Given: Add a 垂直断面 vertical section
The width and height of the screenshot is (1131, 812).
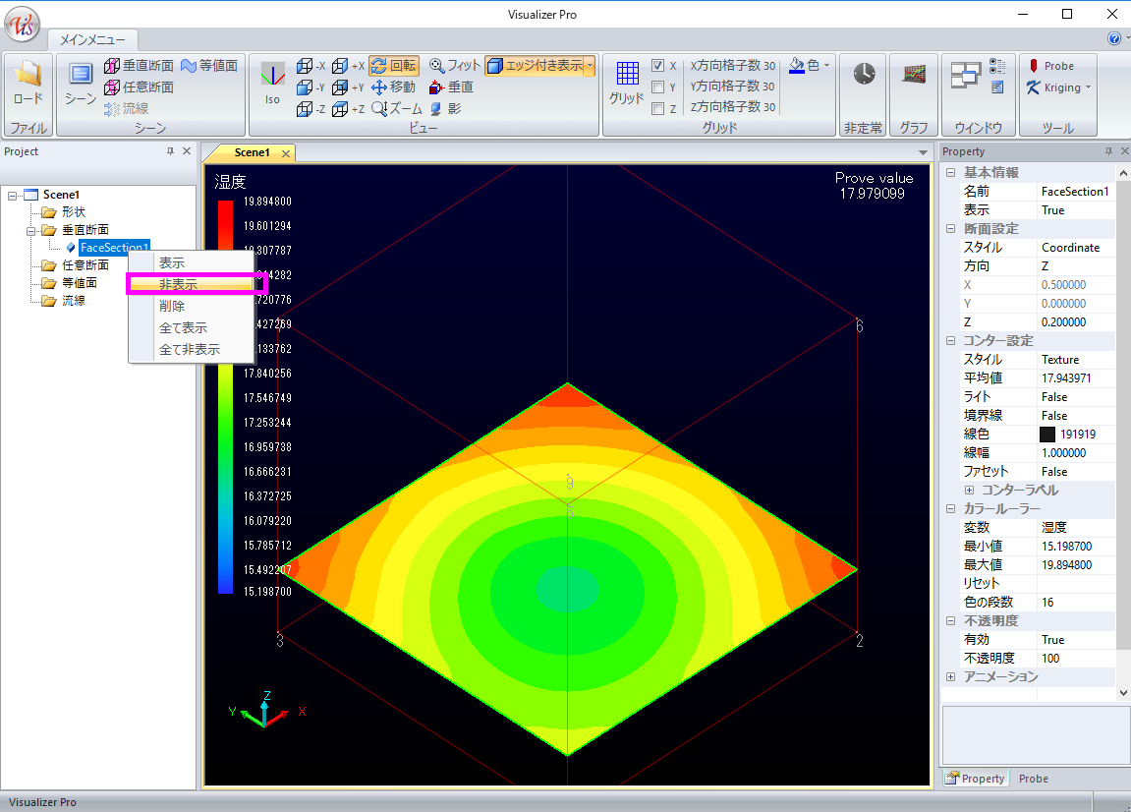Looking at the screenshot, I should (138, 66).
